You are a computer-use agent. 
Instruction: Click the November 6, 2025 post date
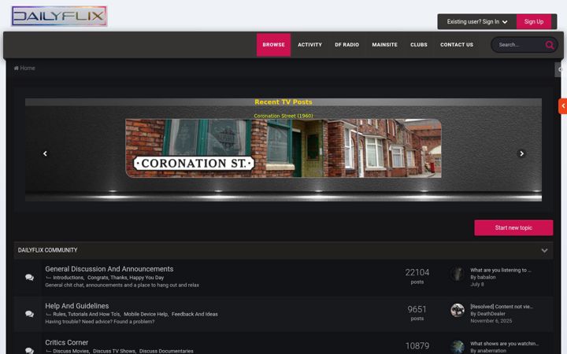click(491, 321)
